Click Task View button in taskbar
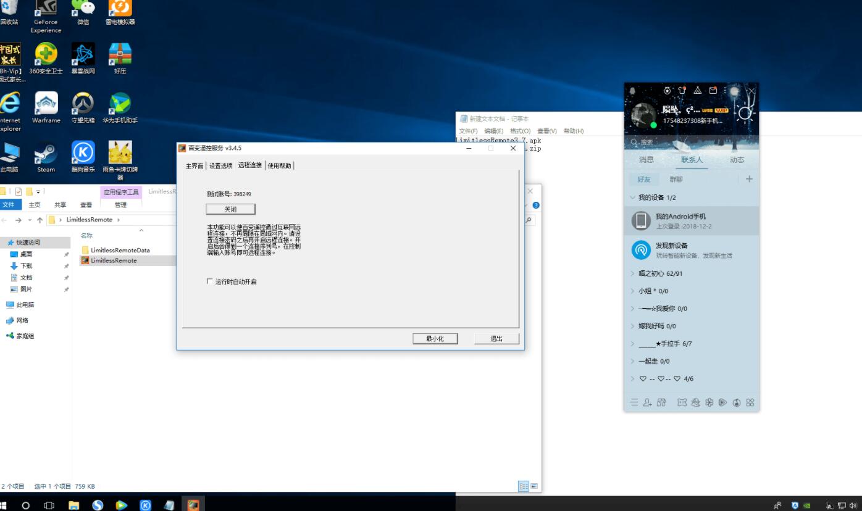Image resolution: width=862 pixels, height=511 pixels. [49, 505]
